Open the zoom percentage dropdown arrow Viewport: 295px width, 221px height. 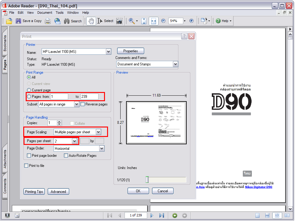pyautogui.click(x=185, y=21)
